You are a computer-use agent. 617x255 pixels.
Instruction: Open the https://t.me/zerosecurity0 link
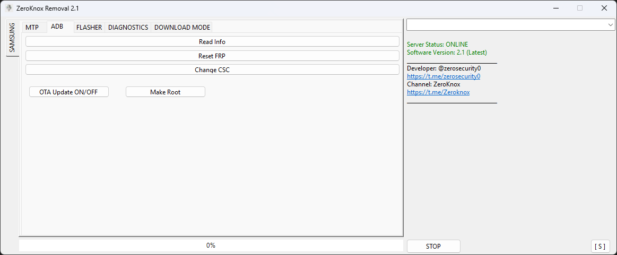444,77
